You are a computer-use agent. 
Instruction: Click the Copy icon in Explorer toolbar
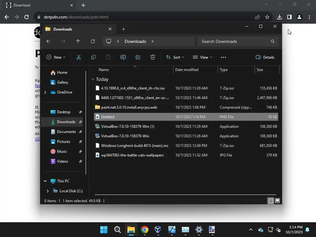point(93,57)
